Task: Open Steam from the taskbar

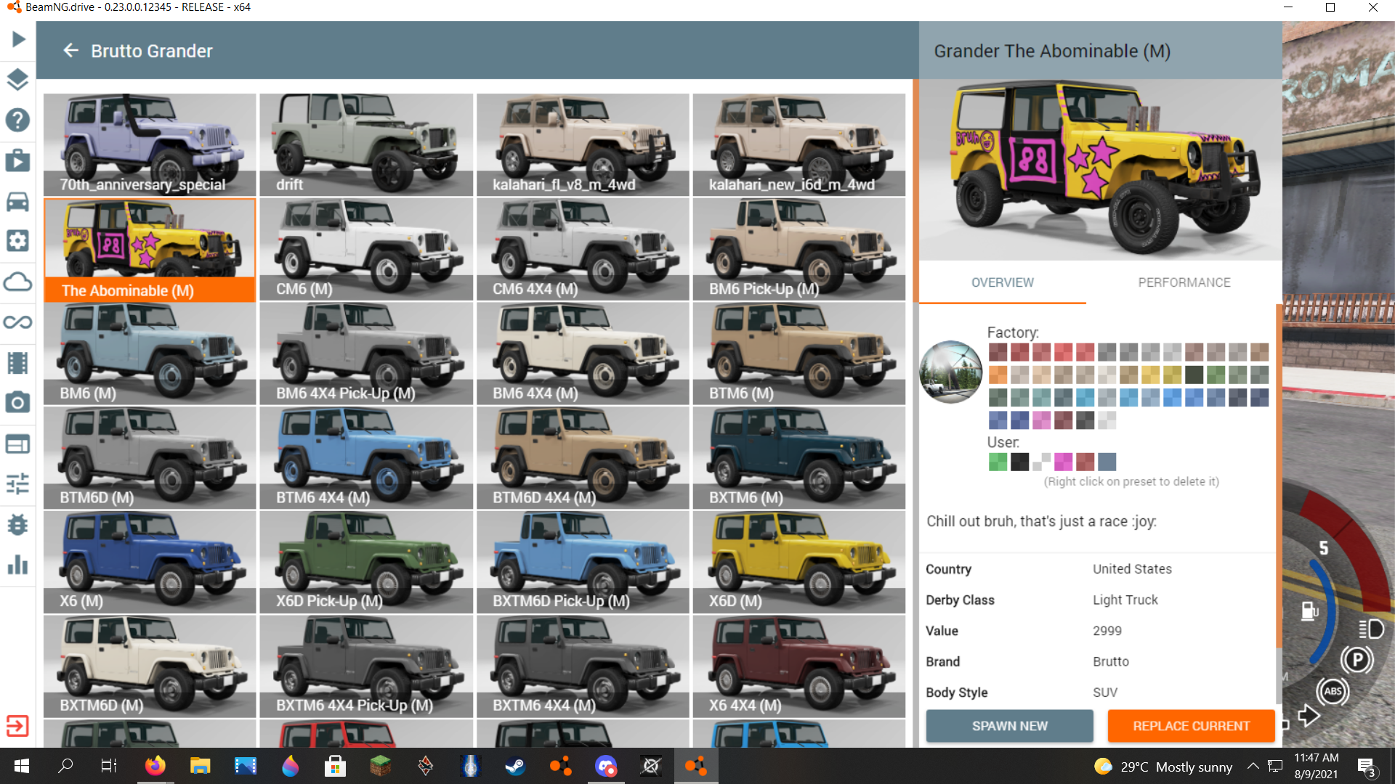Action: click(515, 766)
